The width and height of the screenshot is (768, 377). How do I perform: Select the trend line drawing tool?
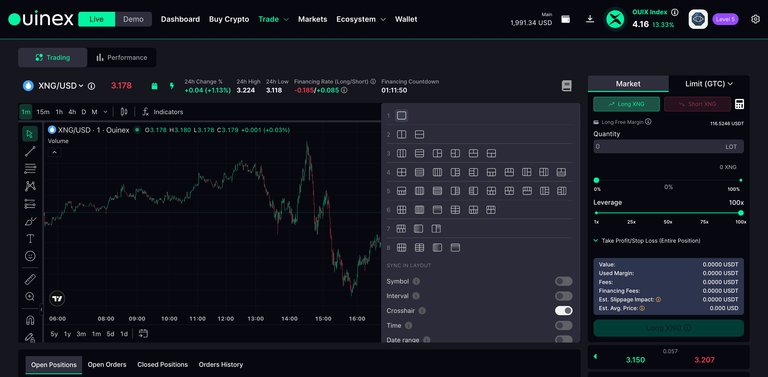point(30,151)
